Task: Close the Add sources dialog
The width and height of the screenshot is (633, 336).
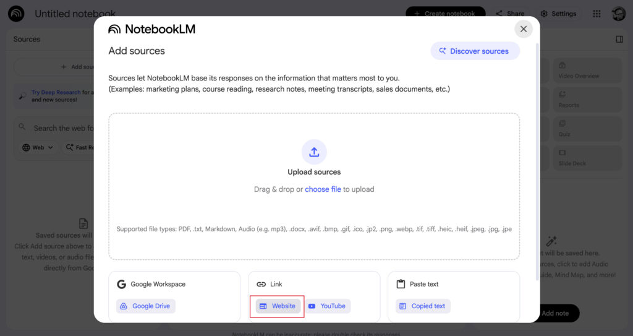Action: pos(523,29)
